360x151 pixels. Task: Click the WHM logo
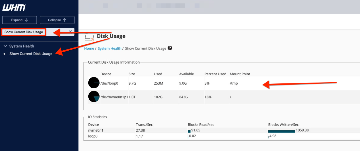click(x=14, y=7)
